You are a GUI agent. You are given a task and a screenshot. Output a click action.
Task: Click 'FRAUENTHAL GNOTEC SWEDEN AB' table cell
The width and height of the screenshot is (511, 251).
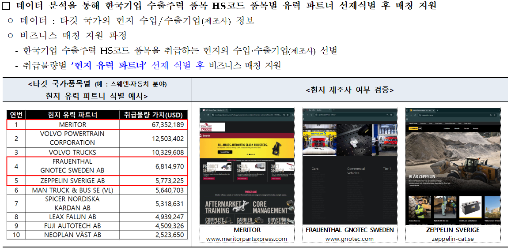pos(72,166)
